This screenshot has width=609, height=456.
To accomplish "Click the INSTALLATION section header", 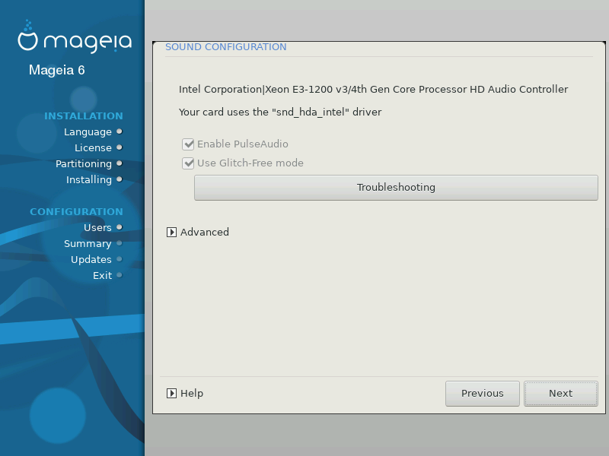I will 84,116.
